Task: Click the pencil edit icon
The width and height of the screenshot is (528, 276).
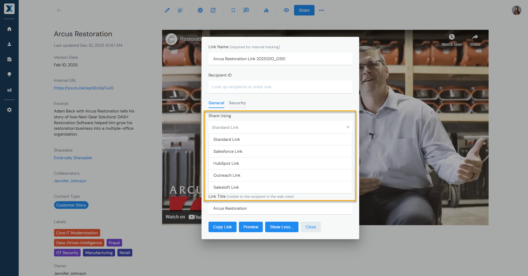Action: pos(167,10)
